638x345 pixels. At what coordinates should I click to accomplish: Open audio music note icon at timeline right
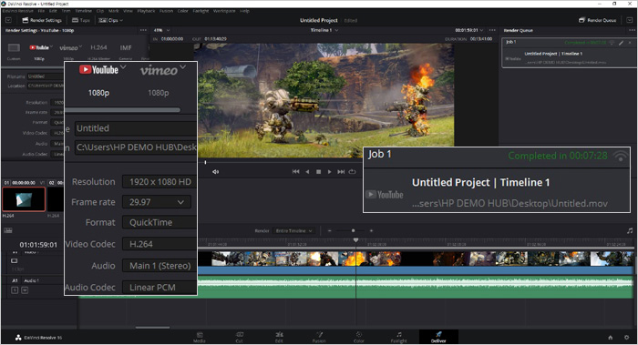point(630,231)
